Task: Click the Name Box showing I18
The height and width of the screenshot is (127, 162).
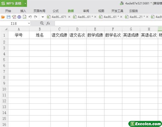Action: (x=14, y=24)
